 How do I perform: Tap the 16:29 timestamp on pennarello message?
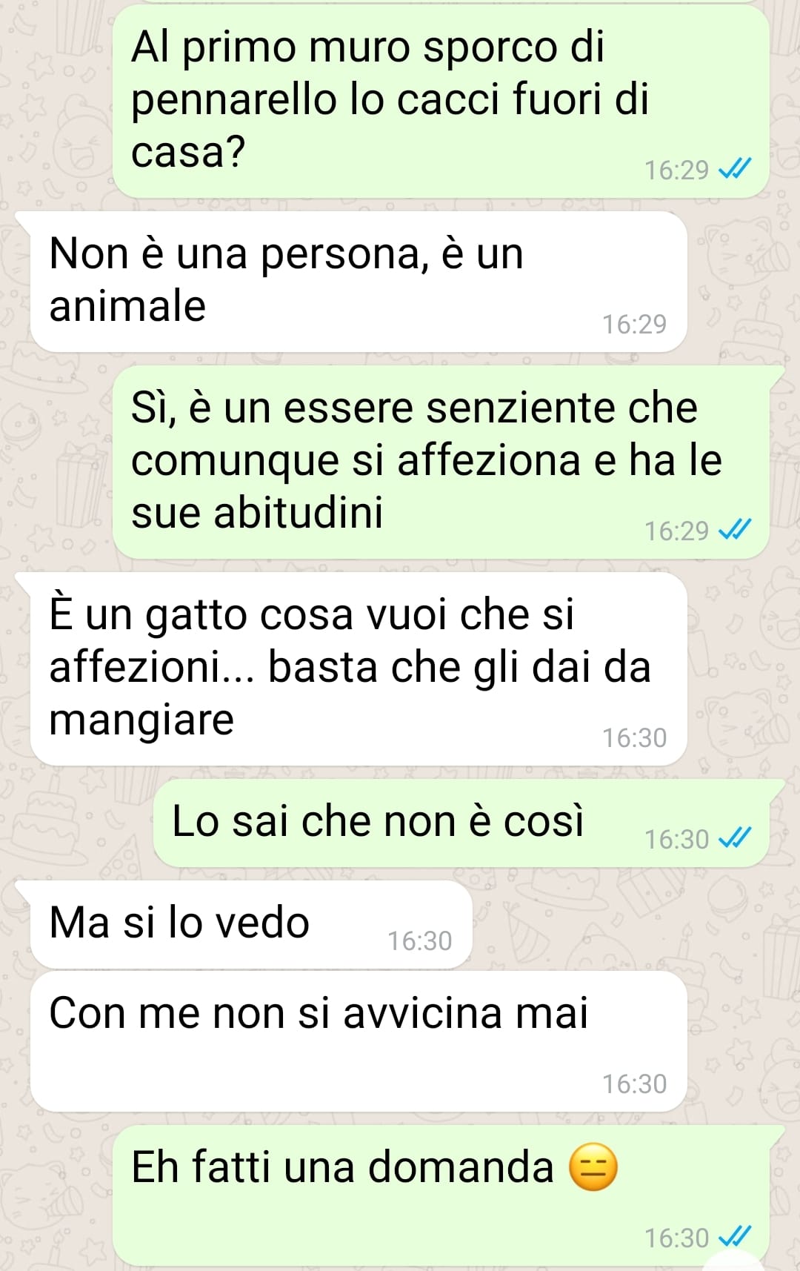pos(676,170)
